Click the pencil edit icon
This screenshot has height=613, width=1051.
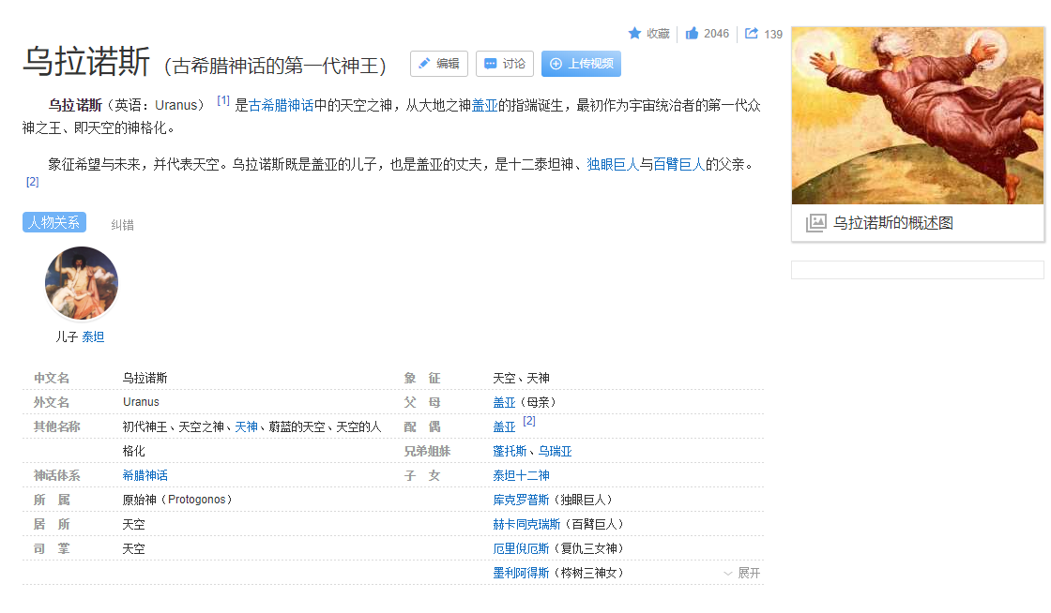pyautogui.click(x=424, y=64)
